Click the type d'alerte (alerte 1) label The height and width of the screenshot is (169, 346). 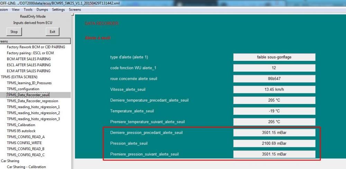pos(129,57)
